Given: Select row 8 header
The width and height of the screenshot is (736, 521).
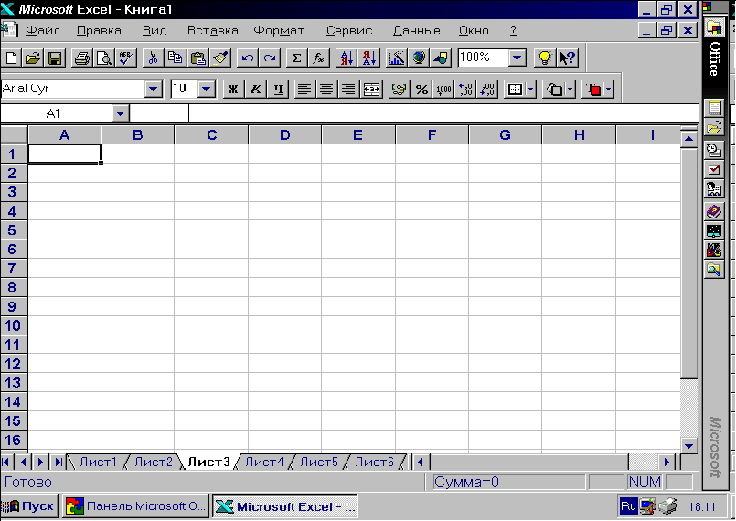Looking at the screenshot, I should [x=13, y=287].
